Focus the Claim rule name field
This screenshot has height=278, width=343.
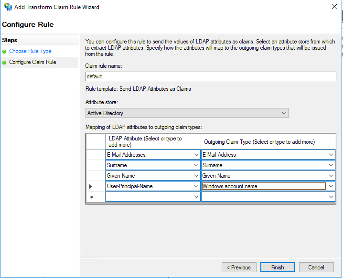pyautogui.click(x=211, y=76)
